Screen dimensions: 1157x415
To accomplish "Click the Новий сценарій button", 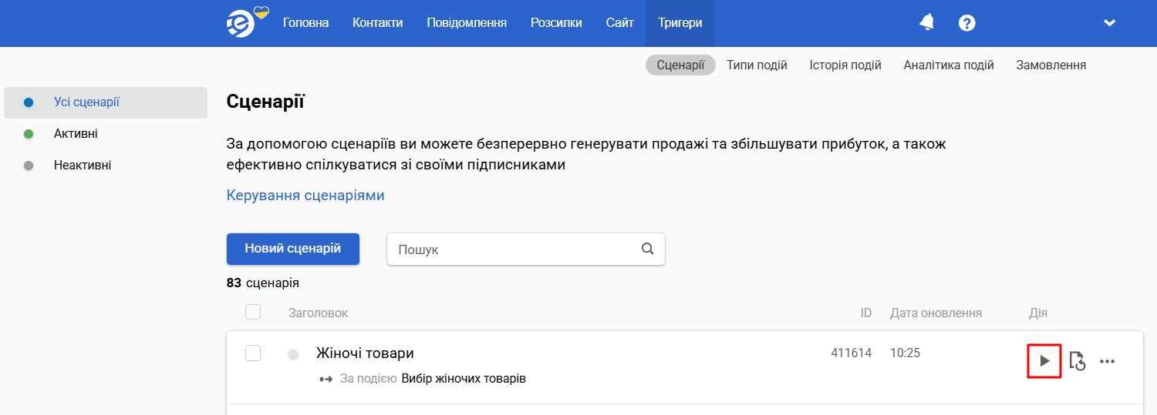I will pos(293,249).
